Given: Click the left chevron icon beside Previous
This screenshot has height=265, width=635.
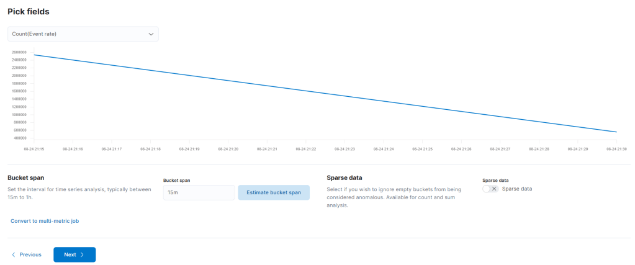Looking at the screenshot, I should pyautogui.click(x=14, y=254).
